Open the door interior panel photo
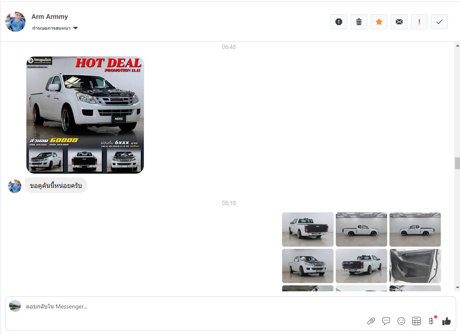 (x=415, y=266)
